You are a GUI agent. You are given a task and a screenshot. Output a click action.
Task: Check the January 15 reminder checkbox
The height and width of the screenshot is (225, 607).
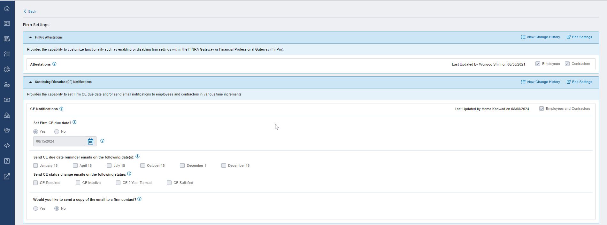click(35, 165)
